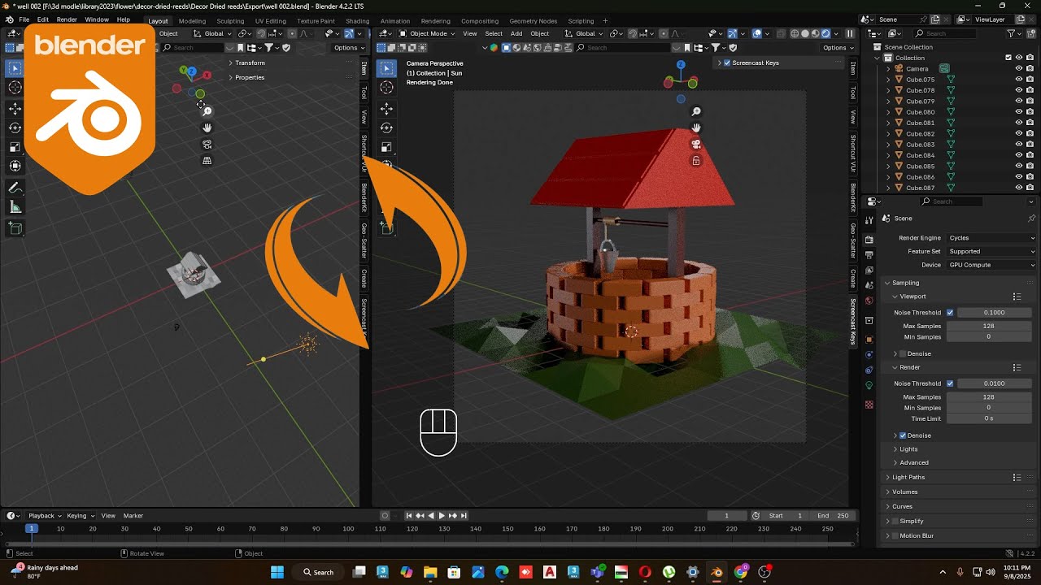Open the Tool properties tab
This screenshot has width=1041, height=585.
click(869, 219)
